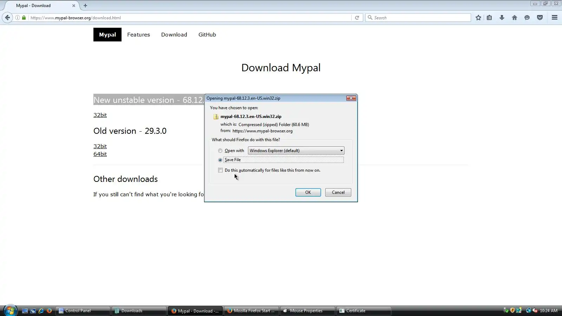Save page to Pocket
562x316 pixels.
(x=540, y=18)
